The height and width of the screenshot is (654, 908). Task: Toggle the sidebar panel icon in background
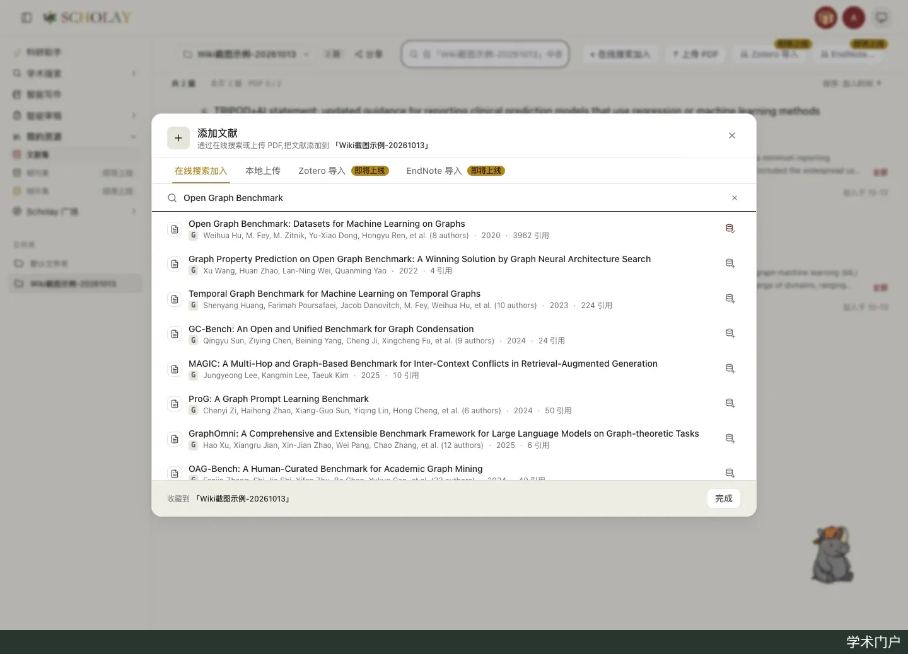pyautogui.click(x=26, y=18)
